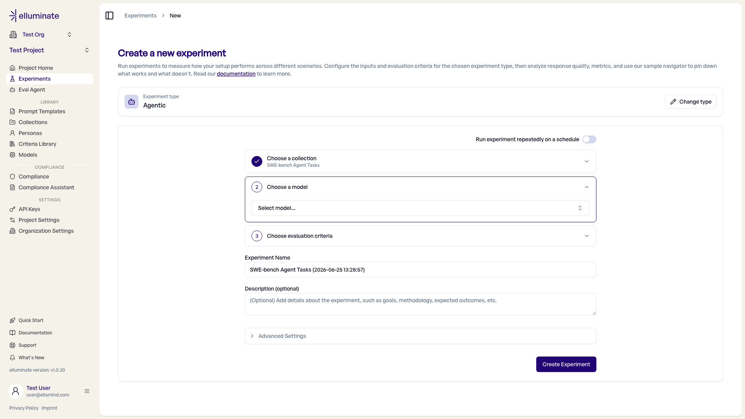This screenshot has width=745, height=419.
Task: Click the API Keys key icon
Action: tap(12, 209)
